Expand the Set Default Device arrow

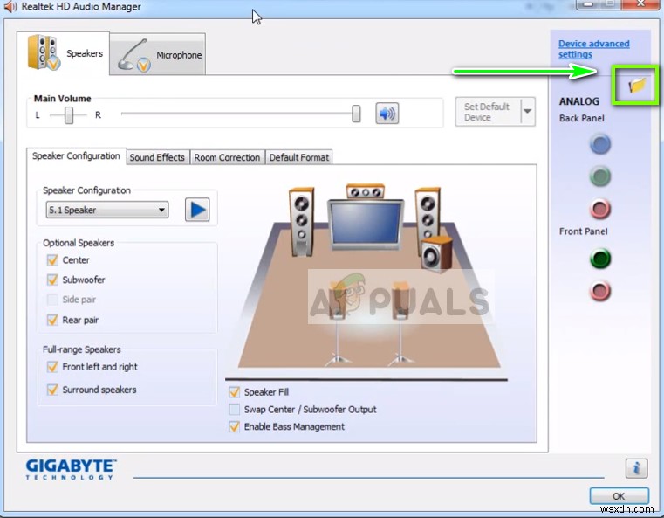point(527,112)
